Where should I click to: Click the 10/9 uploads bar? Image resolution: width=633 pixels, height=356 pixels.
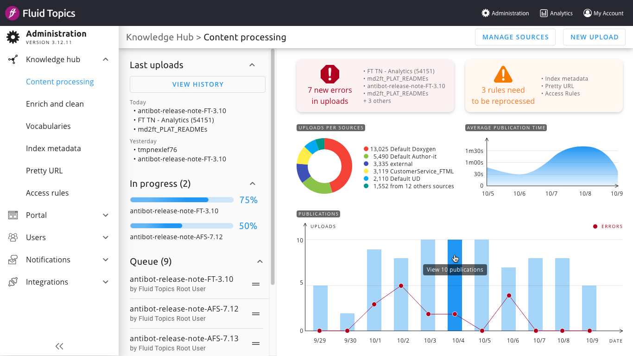click(589, 308)
